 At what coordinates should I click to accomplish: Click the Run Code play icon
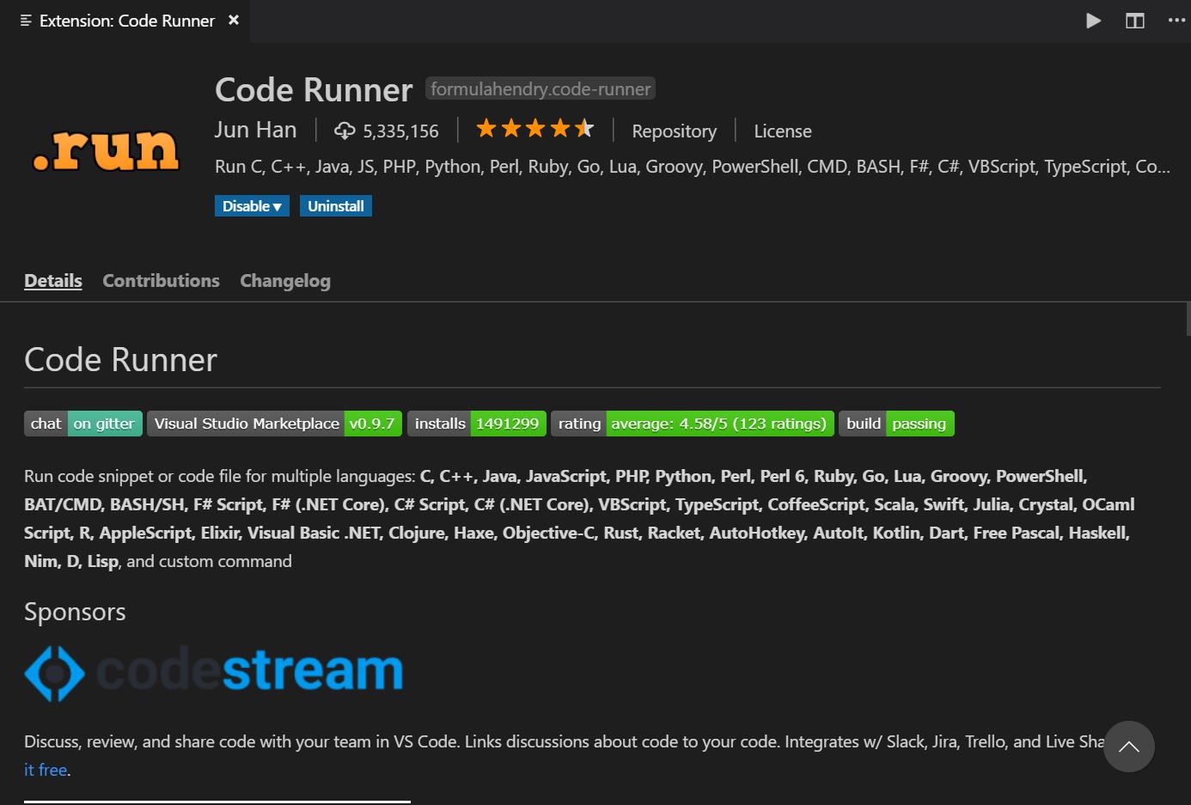coord(1093,21)
